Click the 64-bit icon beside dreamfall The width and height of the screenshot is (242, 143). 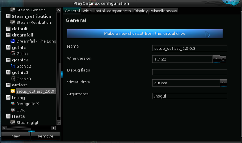[8, 35]
